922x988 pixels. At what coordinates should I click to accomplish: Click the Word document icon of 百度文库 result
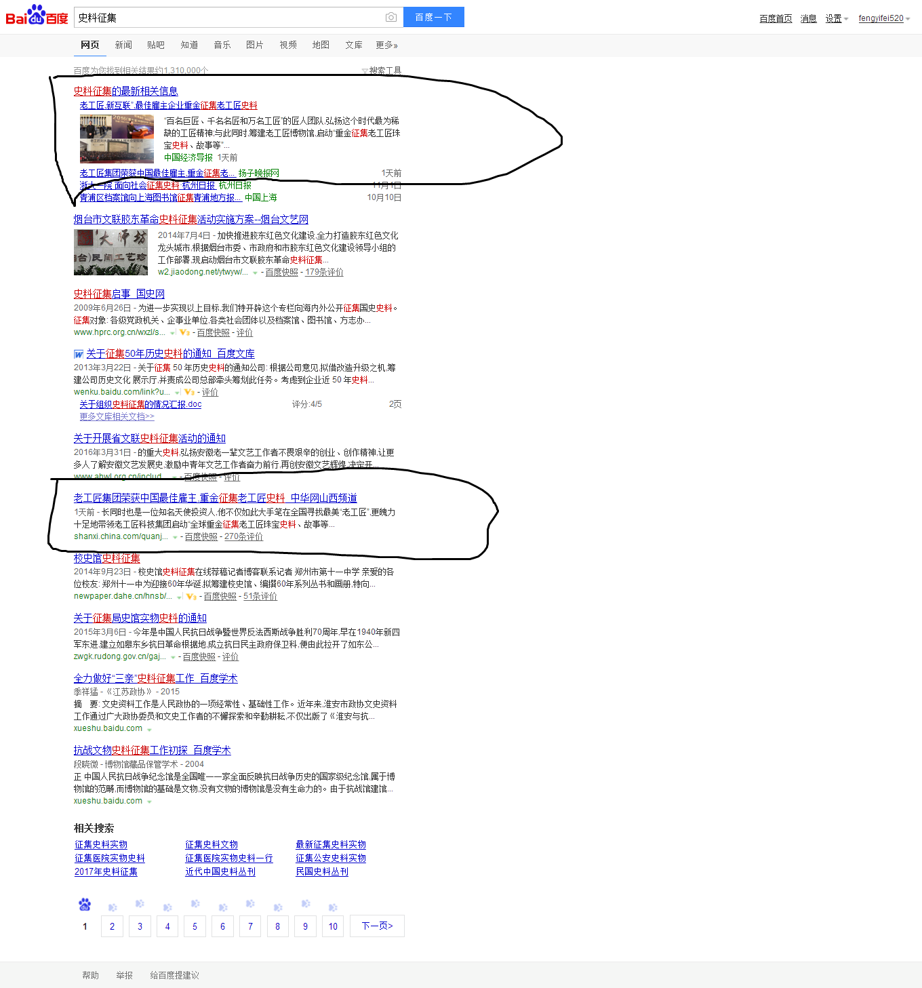pyautogui.click(x=79, y=354)
